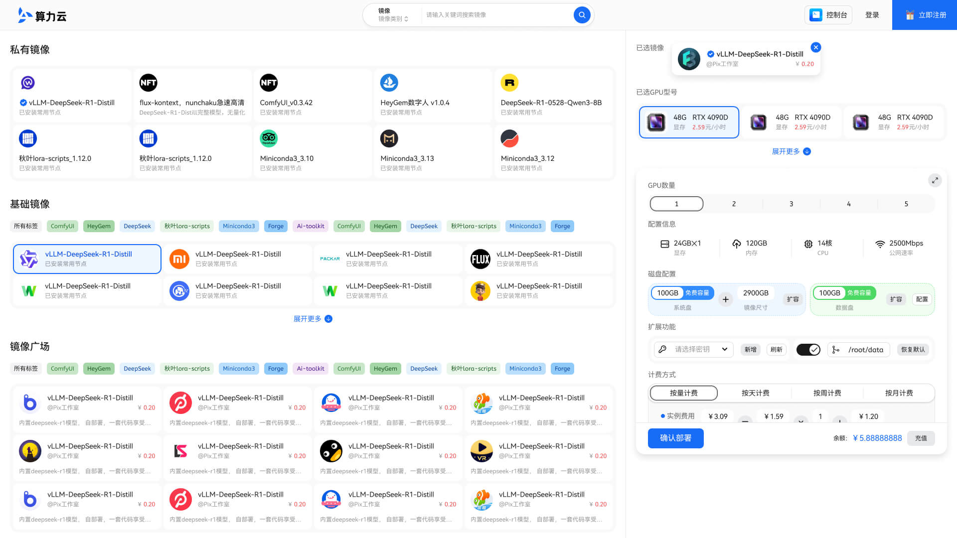The image size is (957, 538).
Task: Click the Xiaomi-logo vLLM-DeepSeek-R1-Distill image
Action: pyautogui.click(x=237, y=259)
